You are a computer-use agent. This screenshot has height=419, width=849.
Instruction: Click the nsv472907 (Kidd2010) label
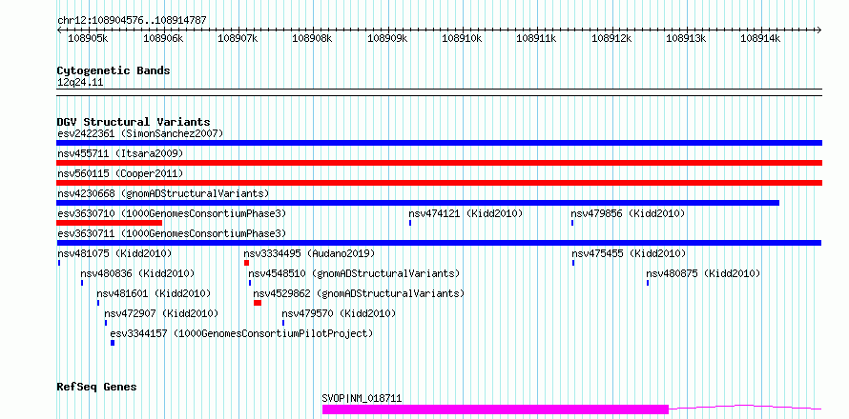click(x=161, y=313)
